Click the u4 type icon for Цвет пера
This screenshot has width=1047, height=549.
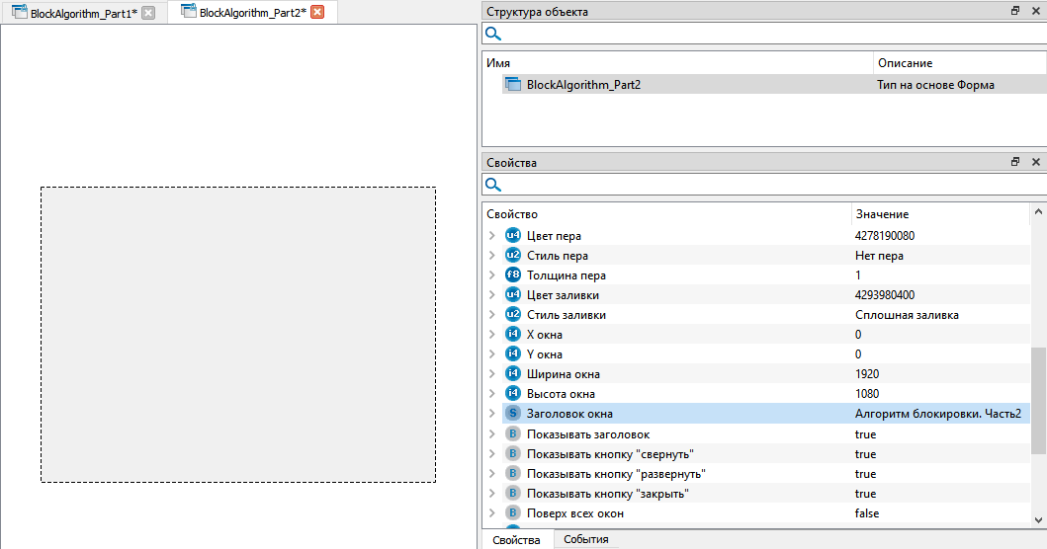tap(512, 236)
